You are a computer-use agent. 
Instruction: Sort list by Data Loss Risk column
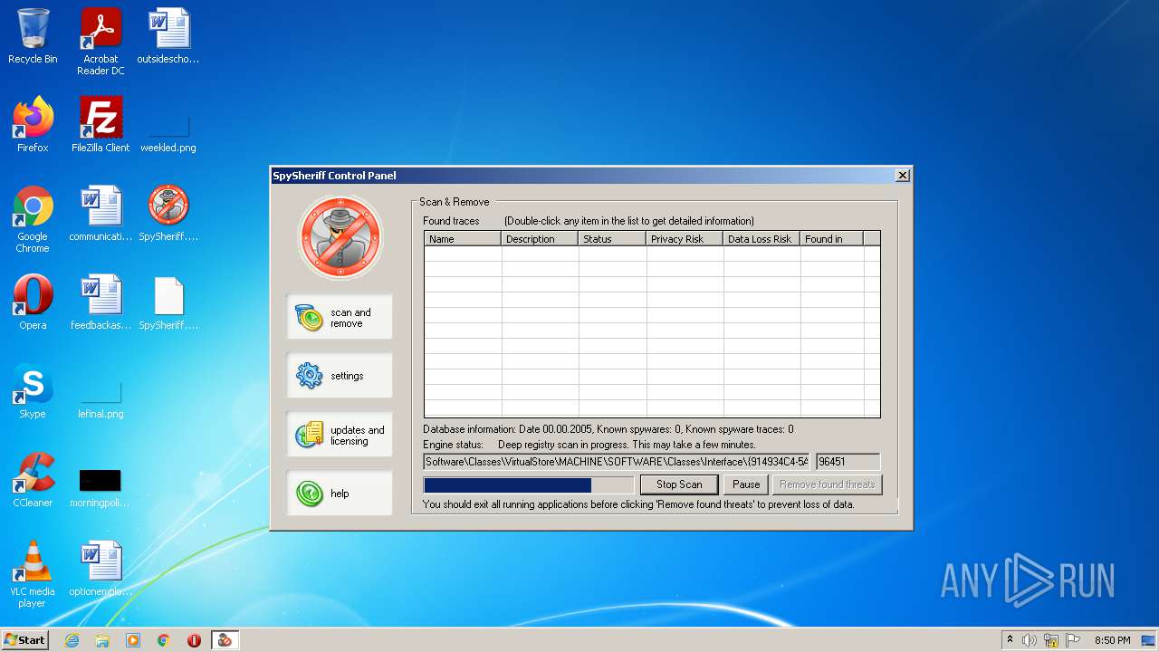pos(761,239)
